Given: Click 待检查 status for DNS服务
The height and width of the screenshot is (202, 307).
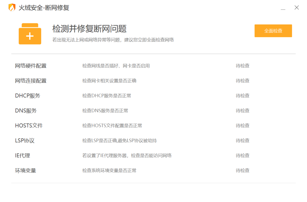Looking at the screenshot, I should click(x=242, y=111).
